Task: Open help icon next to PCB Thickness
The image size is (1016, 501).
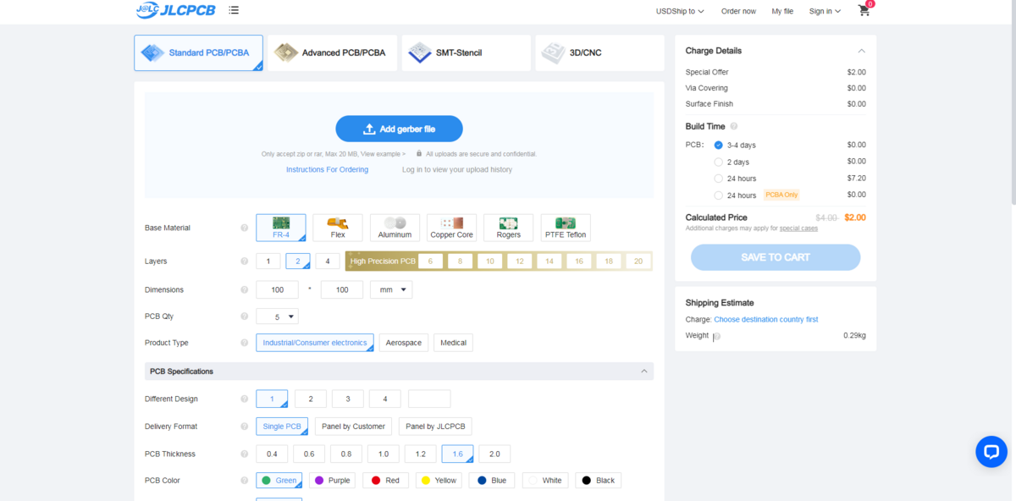Action: [x=244, y=454]
